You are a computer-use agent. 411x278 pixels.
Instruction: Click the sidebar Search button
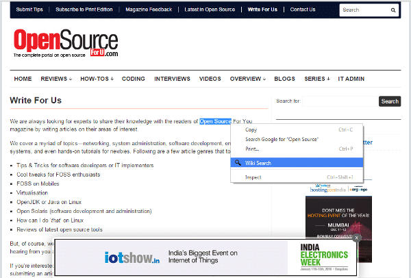389,101
